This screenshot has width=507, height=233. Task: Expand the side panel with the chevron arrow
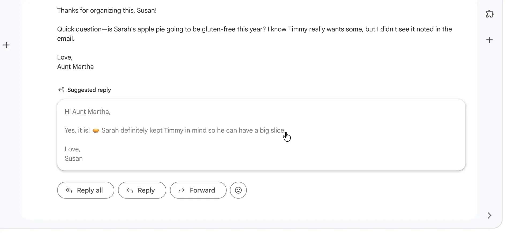(489, 216)
